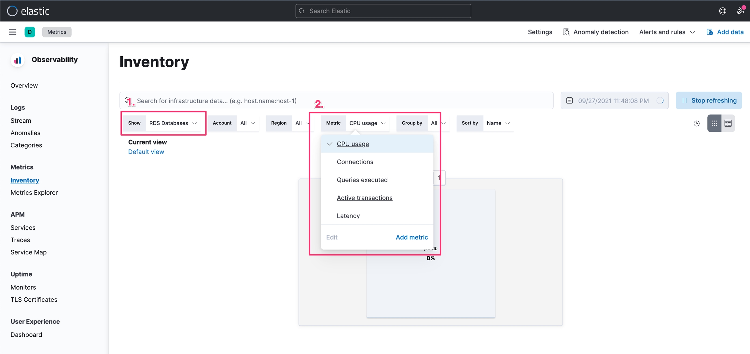Select Connections from metric list
Screen dimensions: 750x354
355,162
